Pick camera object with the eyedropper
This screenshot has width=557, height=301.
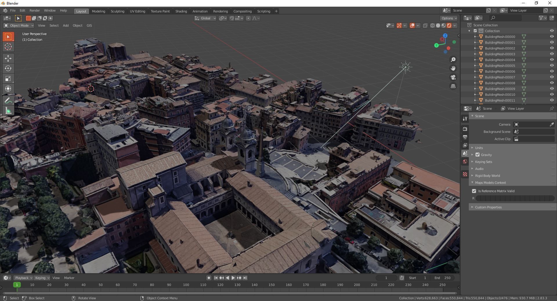[x=551, y=124]
